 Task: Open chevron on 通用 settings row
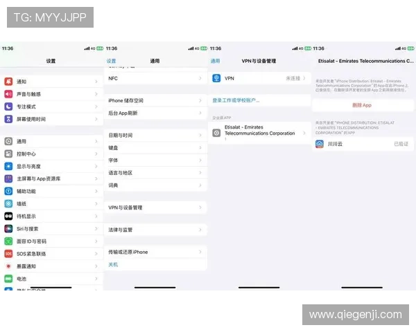pos(96,141)
